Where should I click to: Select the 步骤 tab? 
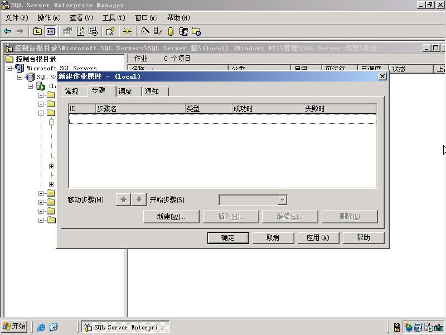pyautogui.click(x=101, y=90)
